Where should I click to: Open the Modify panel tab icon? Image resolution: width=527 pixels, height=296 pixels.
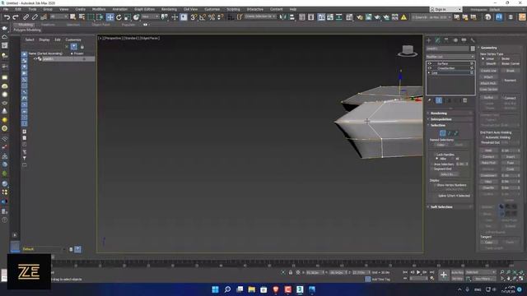[x=437, y=40]
